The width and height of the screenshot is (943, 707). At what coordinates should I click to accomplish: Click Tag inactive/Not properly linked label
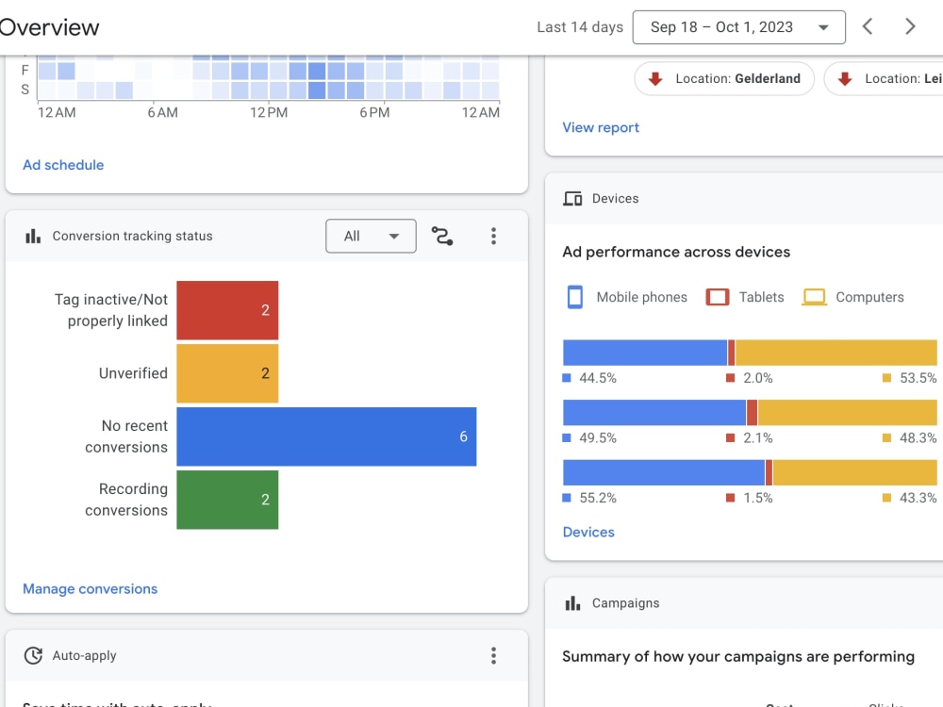(111, 310)
